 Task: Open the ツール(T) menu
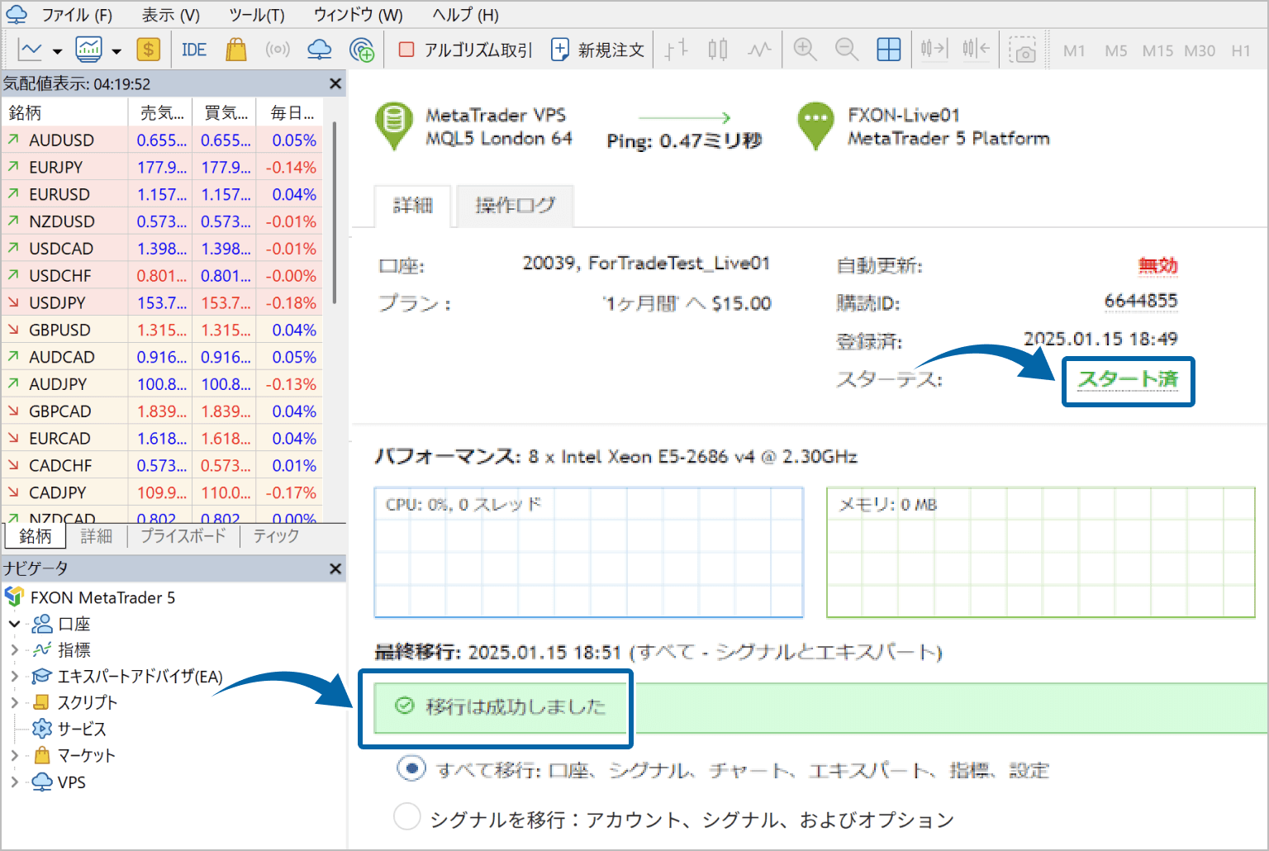click(x=256, y=15)
